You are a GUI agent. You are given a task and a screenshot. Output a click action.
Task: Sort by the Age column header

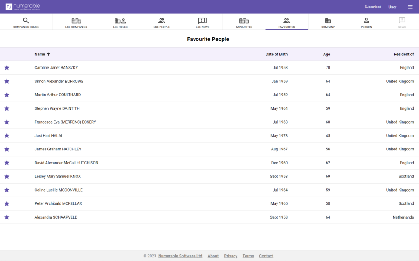[x=327, y=54]
